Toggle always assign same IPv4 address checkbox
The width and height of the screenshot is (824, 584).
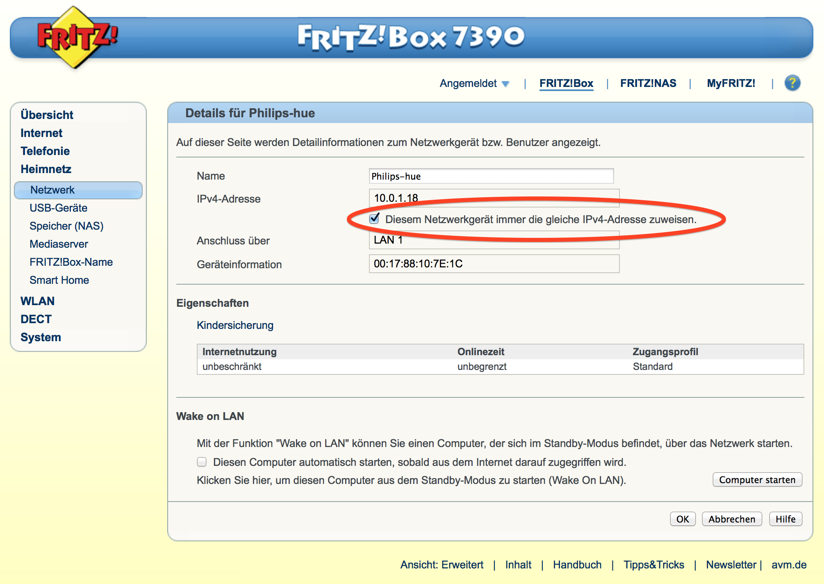[x=374, y=219]
